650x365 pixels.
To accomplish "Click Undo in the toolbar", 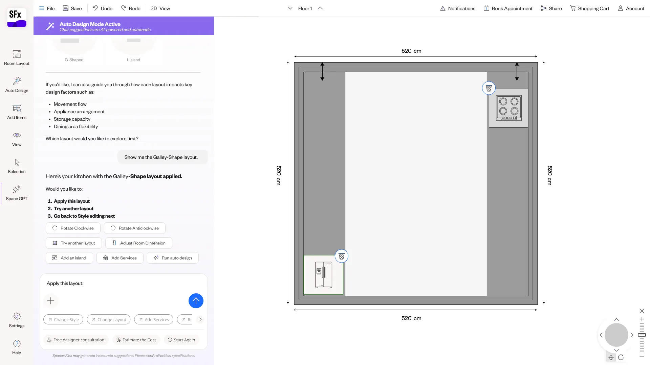I will [103, 8].
